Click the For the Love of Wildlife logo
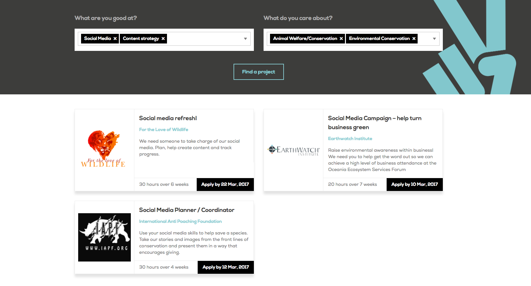Viewport: 531px width, 286px height. coord(103,149)
